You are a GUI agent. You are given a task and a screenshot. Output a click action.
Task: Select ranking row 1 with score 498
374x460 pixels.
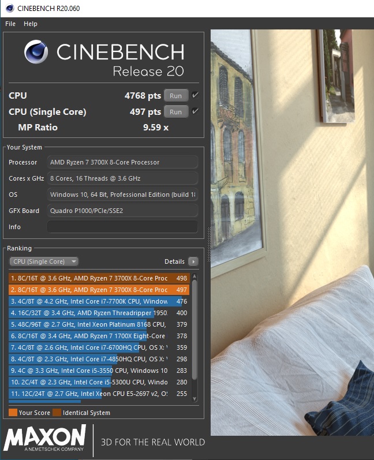[x=99, y=278]
